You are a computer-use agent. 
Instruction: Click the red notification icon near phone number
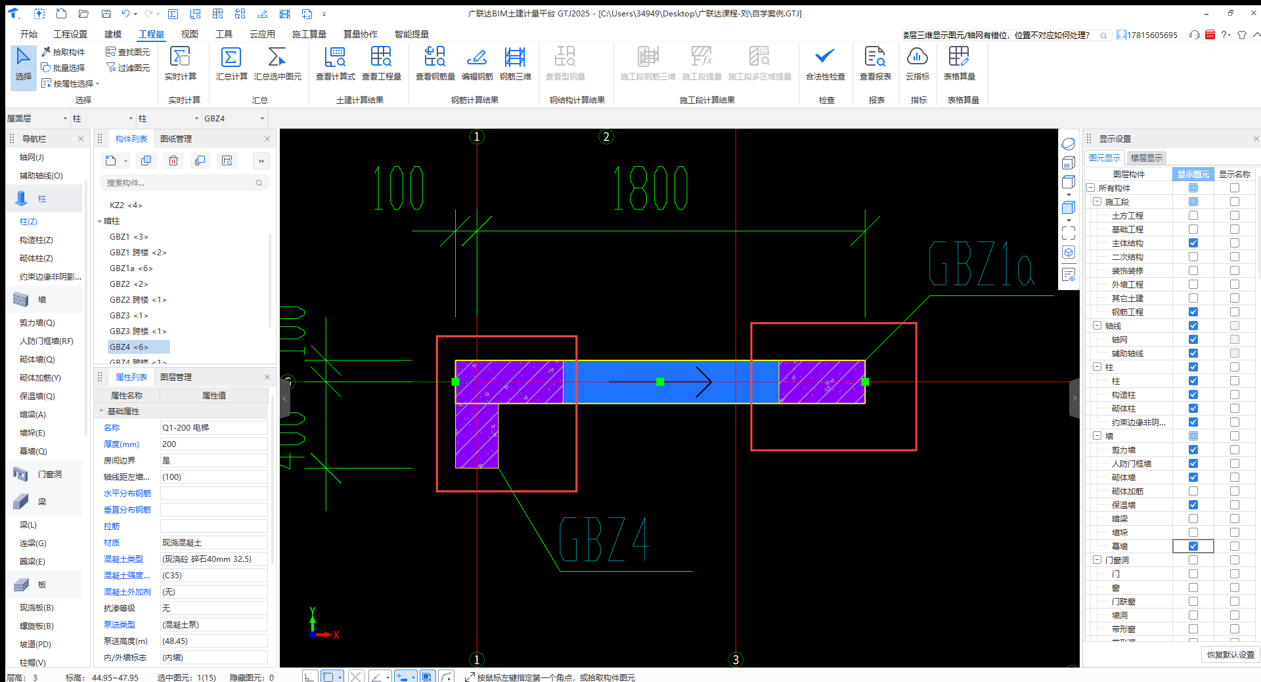click(1210, 35)
